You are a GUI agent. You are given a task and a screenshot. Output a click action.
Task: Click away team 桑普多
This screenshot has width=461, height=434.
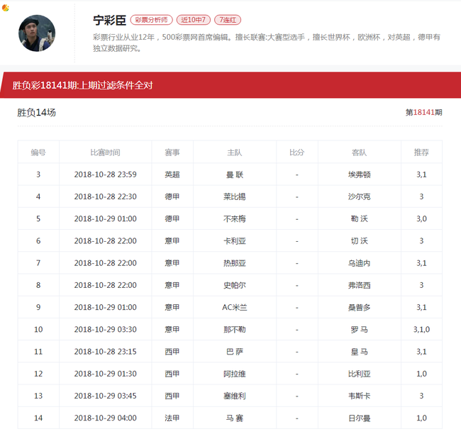359,308
